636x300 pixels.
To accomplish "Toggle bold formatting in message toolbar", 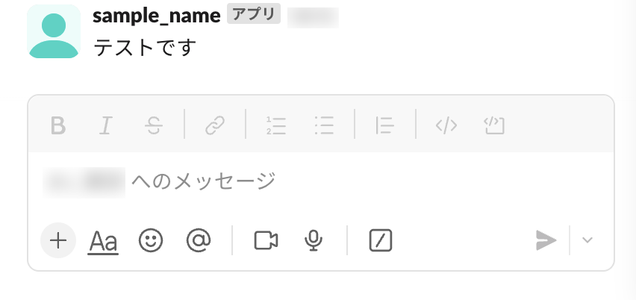I will pyautogui.click(x=58, y=125).
